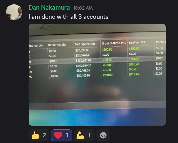The image size is (178, 143).
Task: Open the attached trading table photo
Action: pos(97,75)
